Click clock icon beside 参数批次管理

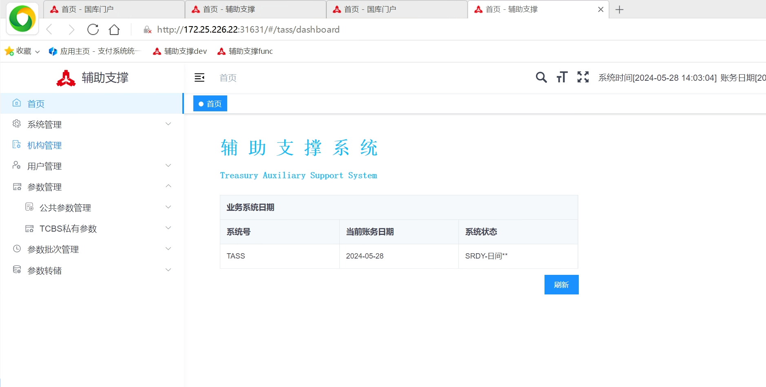pyautogui.click(x=17, y=248)
